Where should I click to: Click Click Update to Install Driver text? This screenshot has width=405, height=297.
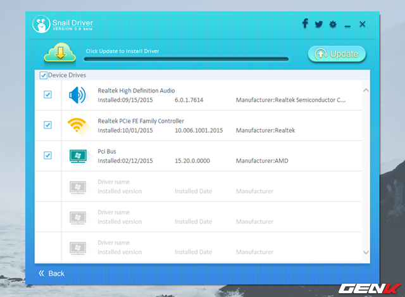122,51
